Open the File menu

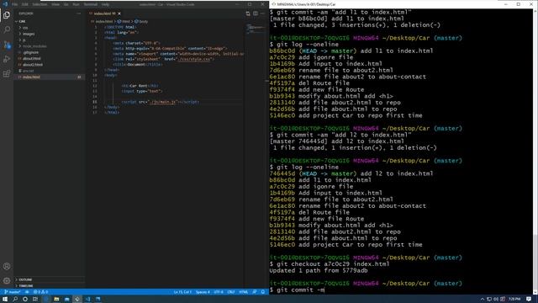[15, 4]
